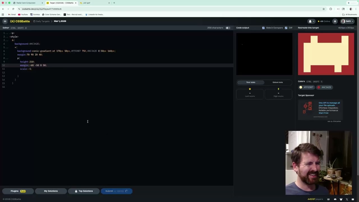
Task: Open the LinkedIn for freela bookmark
Action: coord(95,15)
